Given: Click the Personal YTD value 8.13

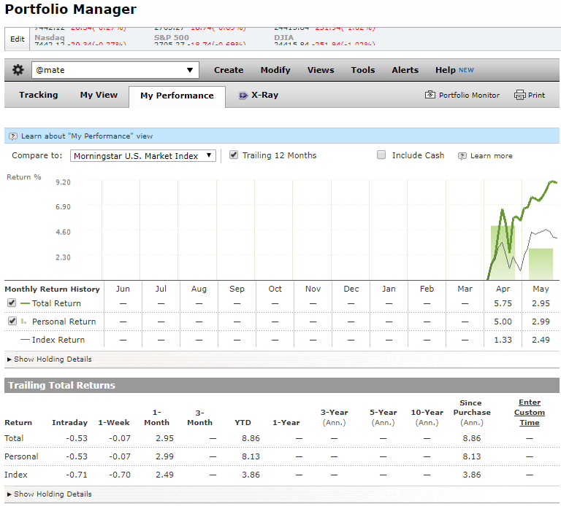Looking at the screenshot, I should (251, 456).
